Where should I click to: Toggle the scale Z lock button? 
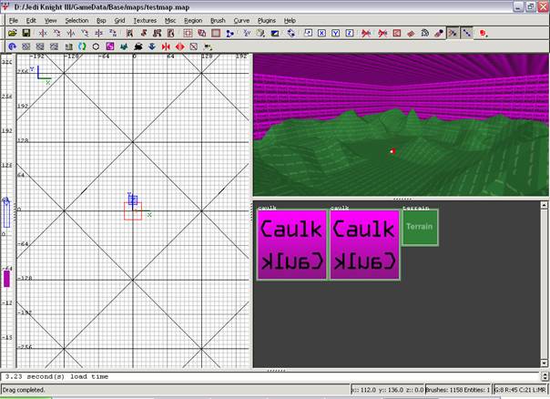pos(350,33)
